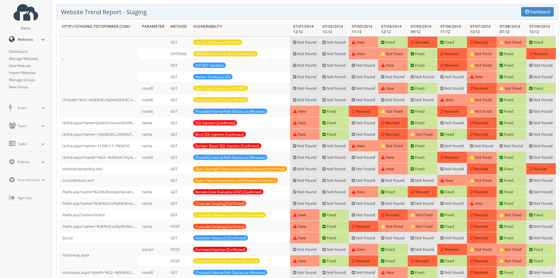
Task: Click the SQL Injection (Confirmed) red badge
Action: pos(215,123)
